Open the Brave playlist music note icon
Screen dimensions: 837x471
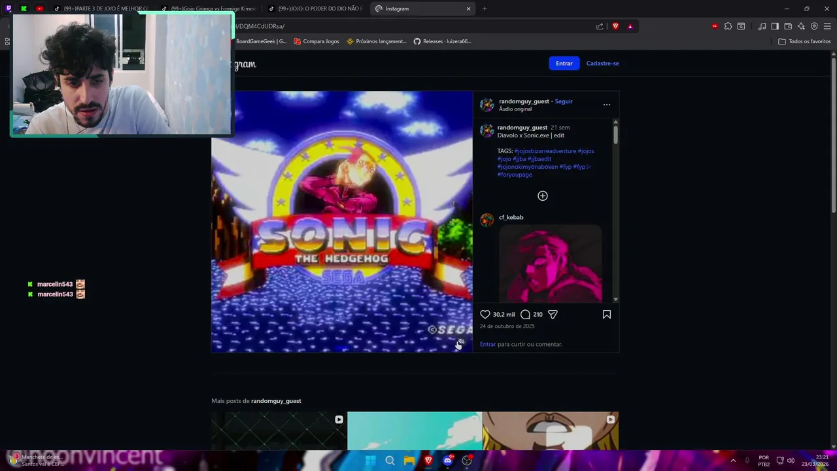coord(762,26)
